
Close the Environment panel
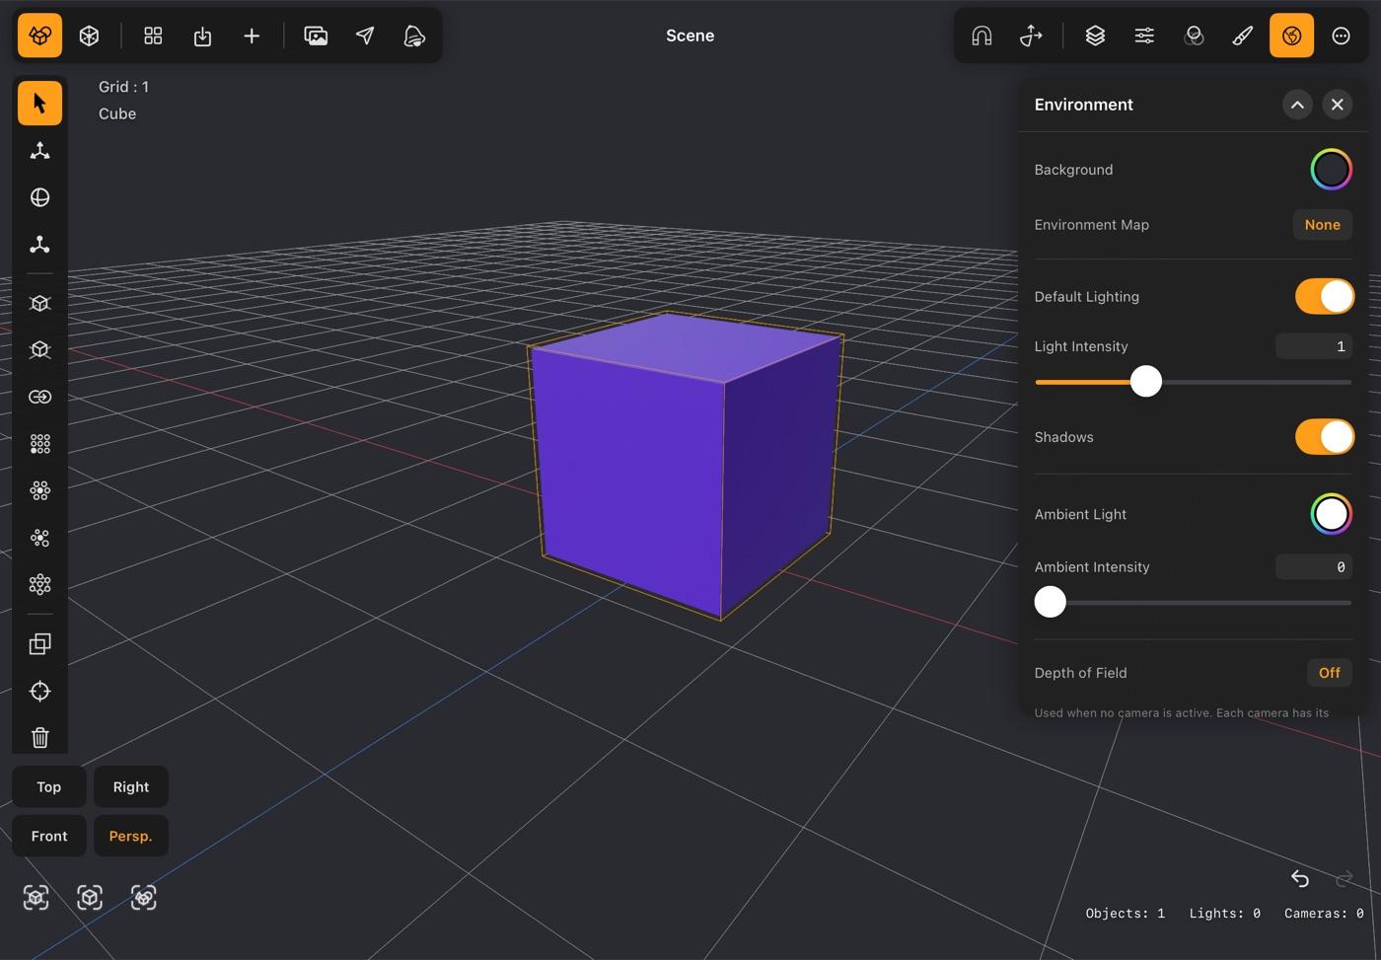point(1337,105)
